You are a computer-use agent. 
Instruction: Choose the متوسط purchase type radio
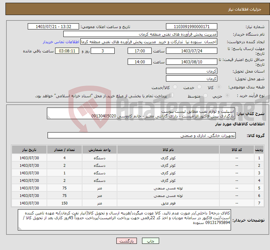click(x=205, y=96)
